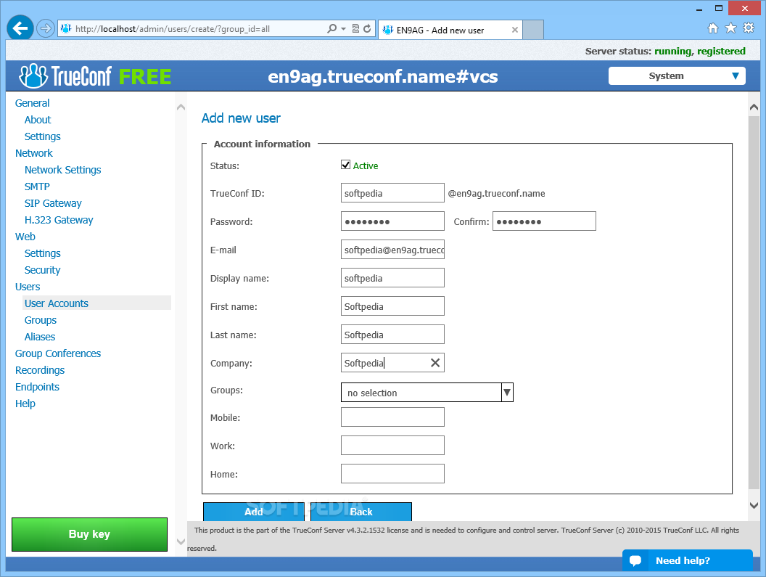Open the System dropdown menu
The height and width of the screenshot is (577, 766).
677,75
